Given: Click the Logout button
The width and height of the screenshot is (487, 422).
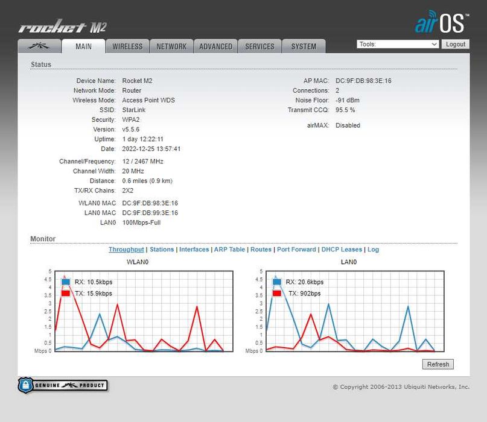Looking at the screenshot, I should pyautogui.click(x=456, y=44).
